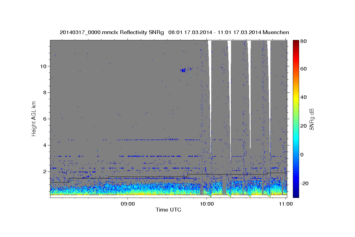Viewport: 355px width, 237px height.
Task: Click the height tick label 8
Action: coord(44,92)
